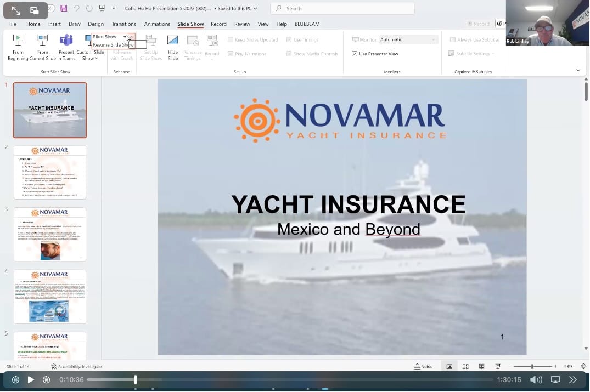Open the Design tab
The width and height of the screenshot is (590, 392).
(x=95, y=24)
